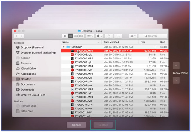This screenshot has height=132, width=191.
Task: Select file RYLO0003.MP4
Action: coord(115,51)
